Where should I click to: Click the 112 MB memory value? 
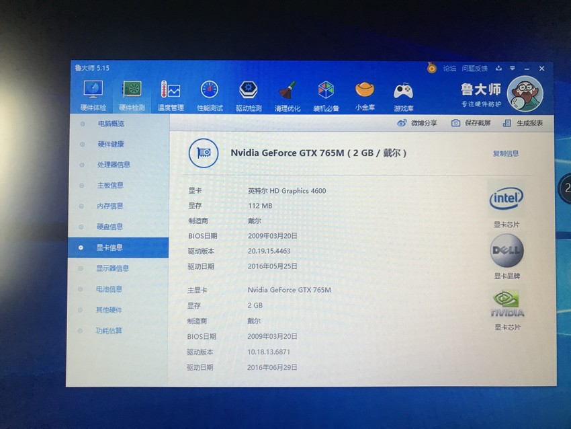[260, 206]
